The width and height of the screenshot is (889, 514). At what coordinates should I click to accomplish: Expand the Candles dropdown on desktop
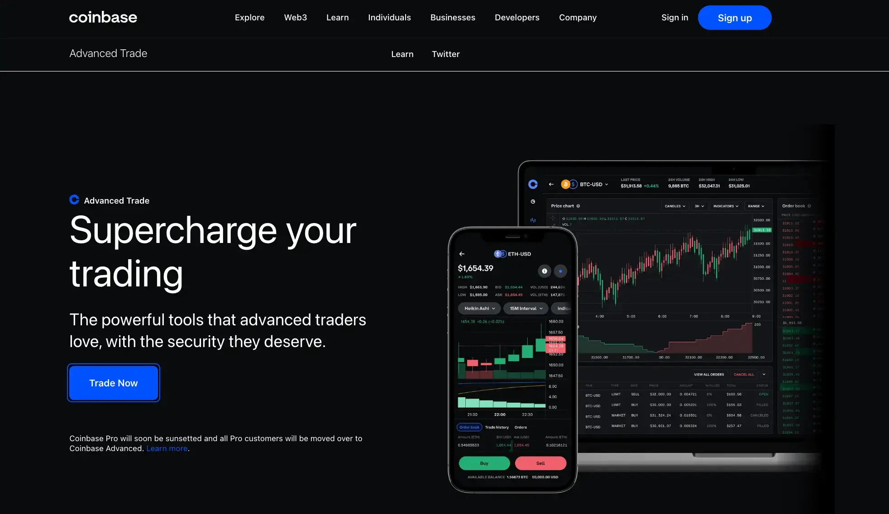click(x=673, y=205)
